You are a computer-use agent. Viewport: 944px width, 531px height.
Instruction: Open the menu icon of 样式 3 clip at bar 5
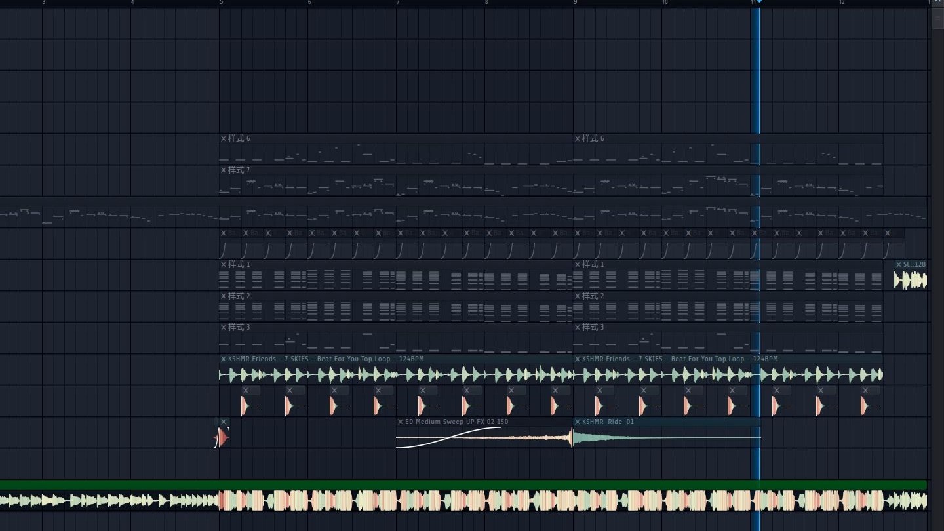pyautogui.click(x=224, y=327)
